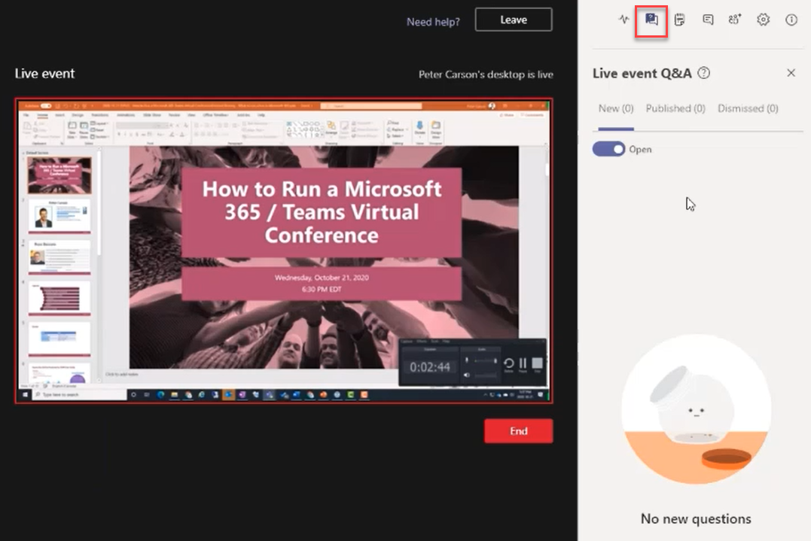811x541 pixels.
Task: Open the PowerPoint Design tab
Action: (78, 115)
